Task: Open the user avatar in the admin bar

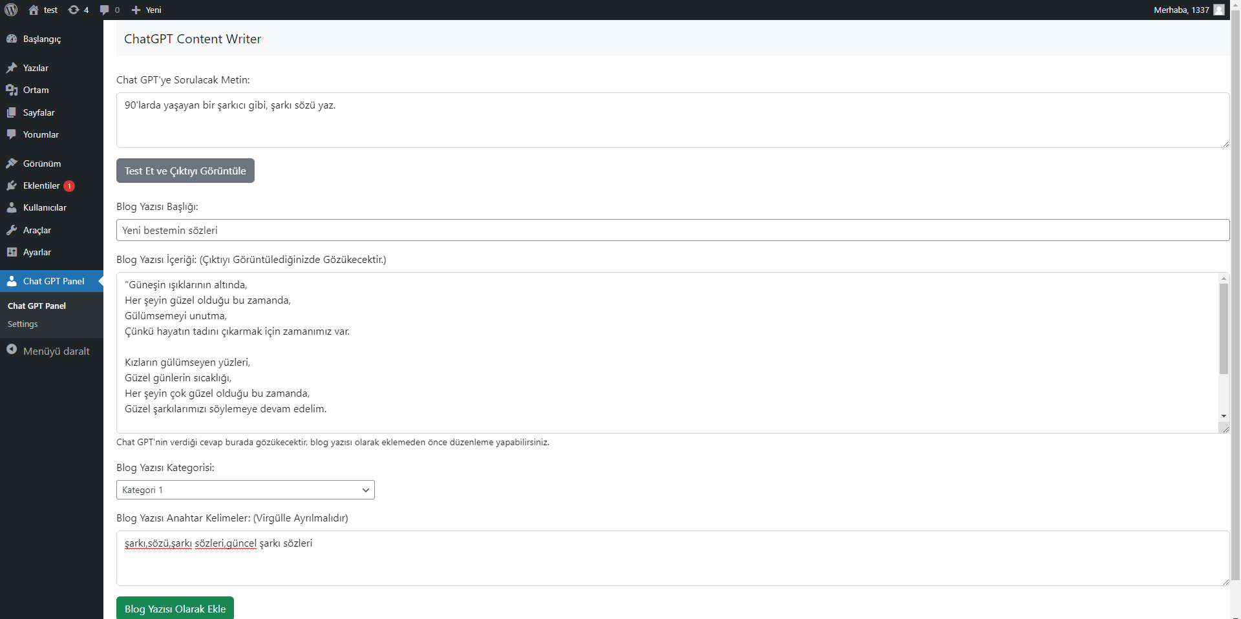Action: pos(1219,10)
